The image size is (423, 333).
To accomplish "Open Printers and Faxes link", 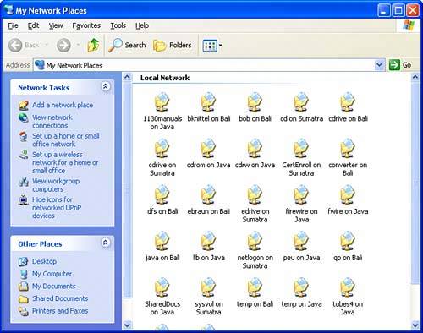I will pos(60,311).
